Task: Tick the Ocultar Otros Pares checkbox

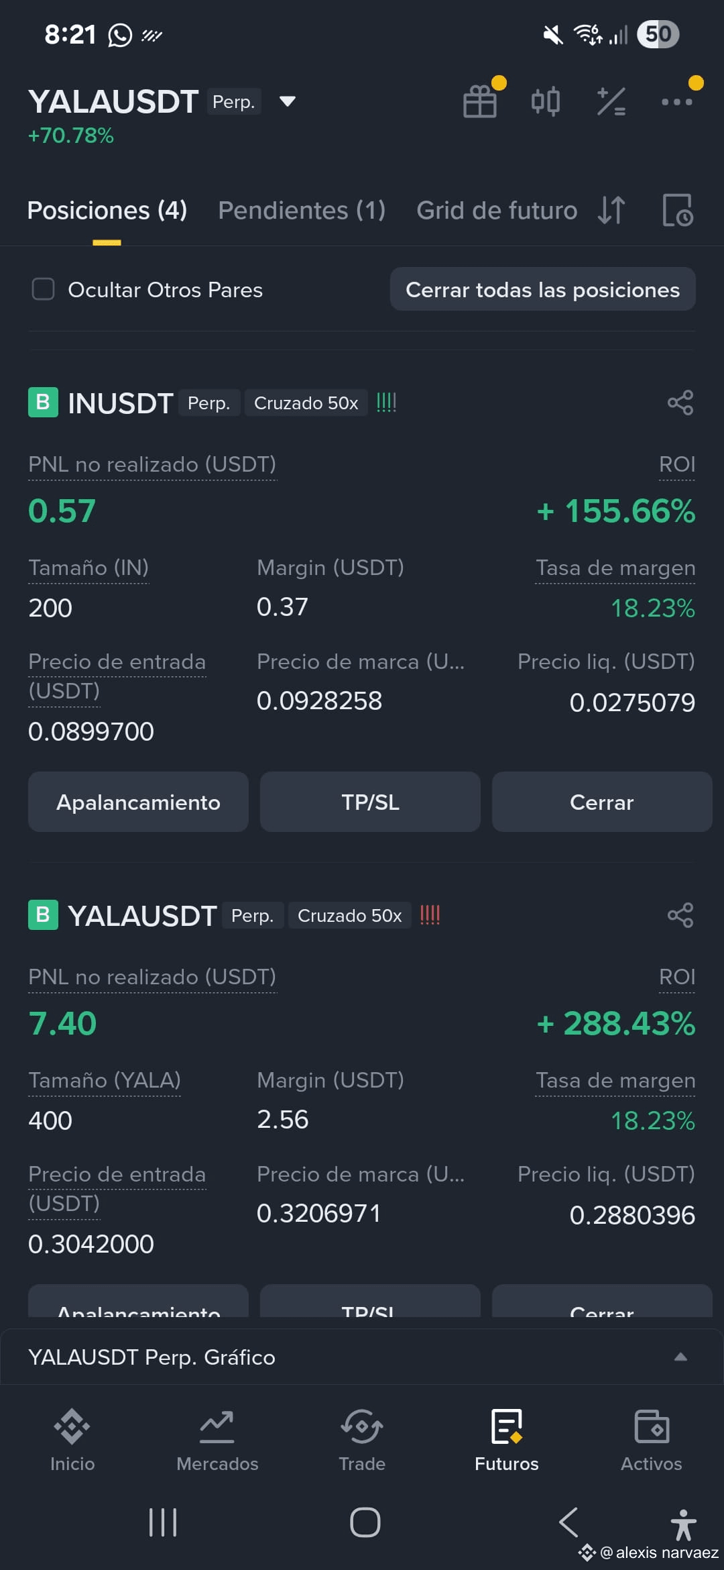Action: click(x=44, y=289)
